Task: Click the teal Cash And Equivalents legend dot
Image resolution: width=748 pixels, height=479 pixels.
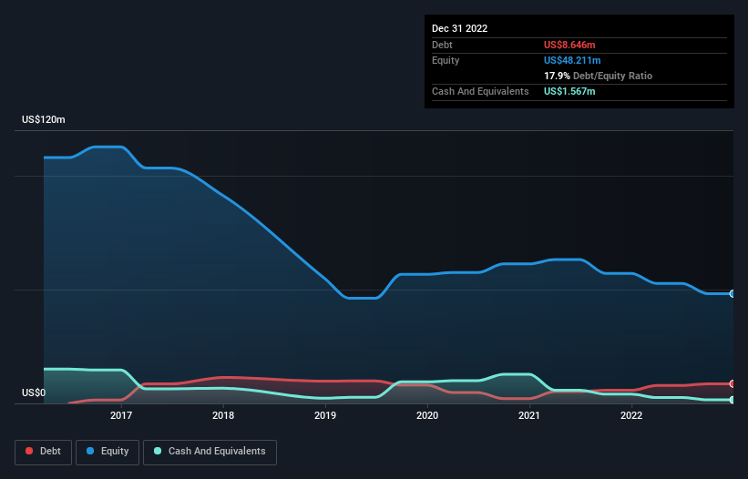Action: [158, 451]
